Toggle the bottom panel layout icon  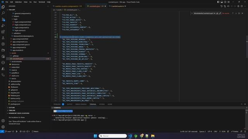222,2
